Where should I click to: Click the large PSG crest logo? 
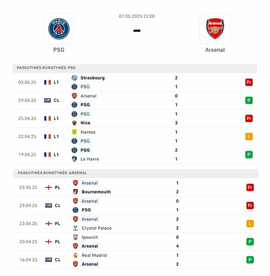tap(59, 29)
